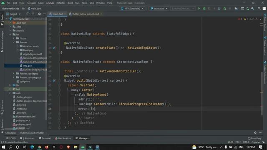This screenshot has width=267, height=150.
Task: Open the AVD Manager toolbar icon
Action: pyautogui.click(x=247, y=8)
